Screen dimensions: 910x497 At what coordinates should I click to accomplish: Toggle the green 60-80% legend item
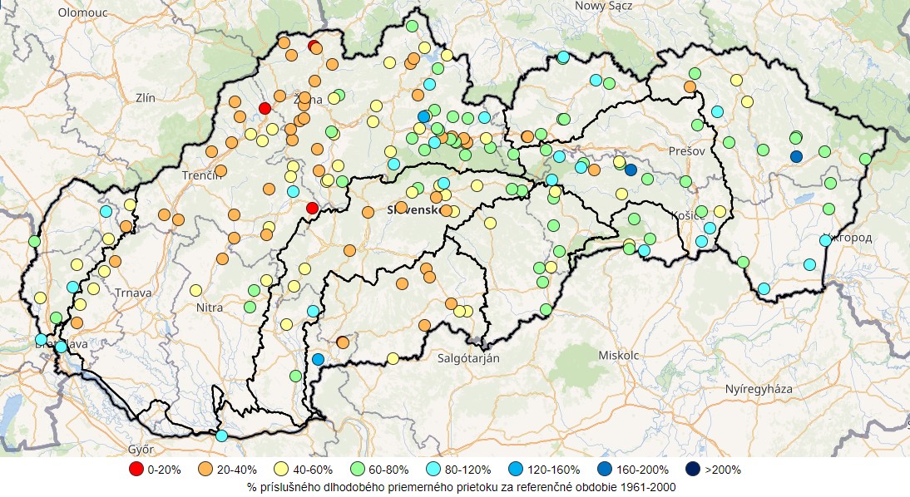359,469
